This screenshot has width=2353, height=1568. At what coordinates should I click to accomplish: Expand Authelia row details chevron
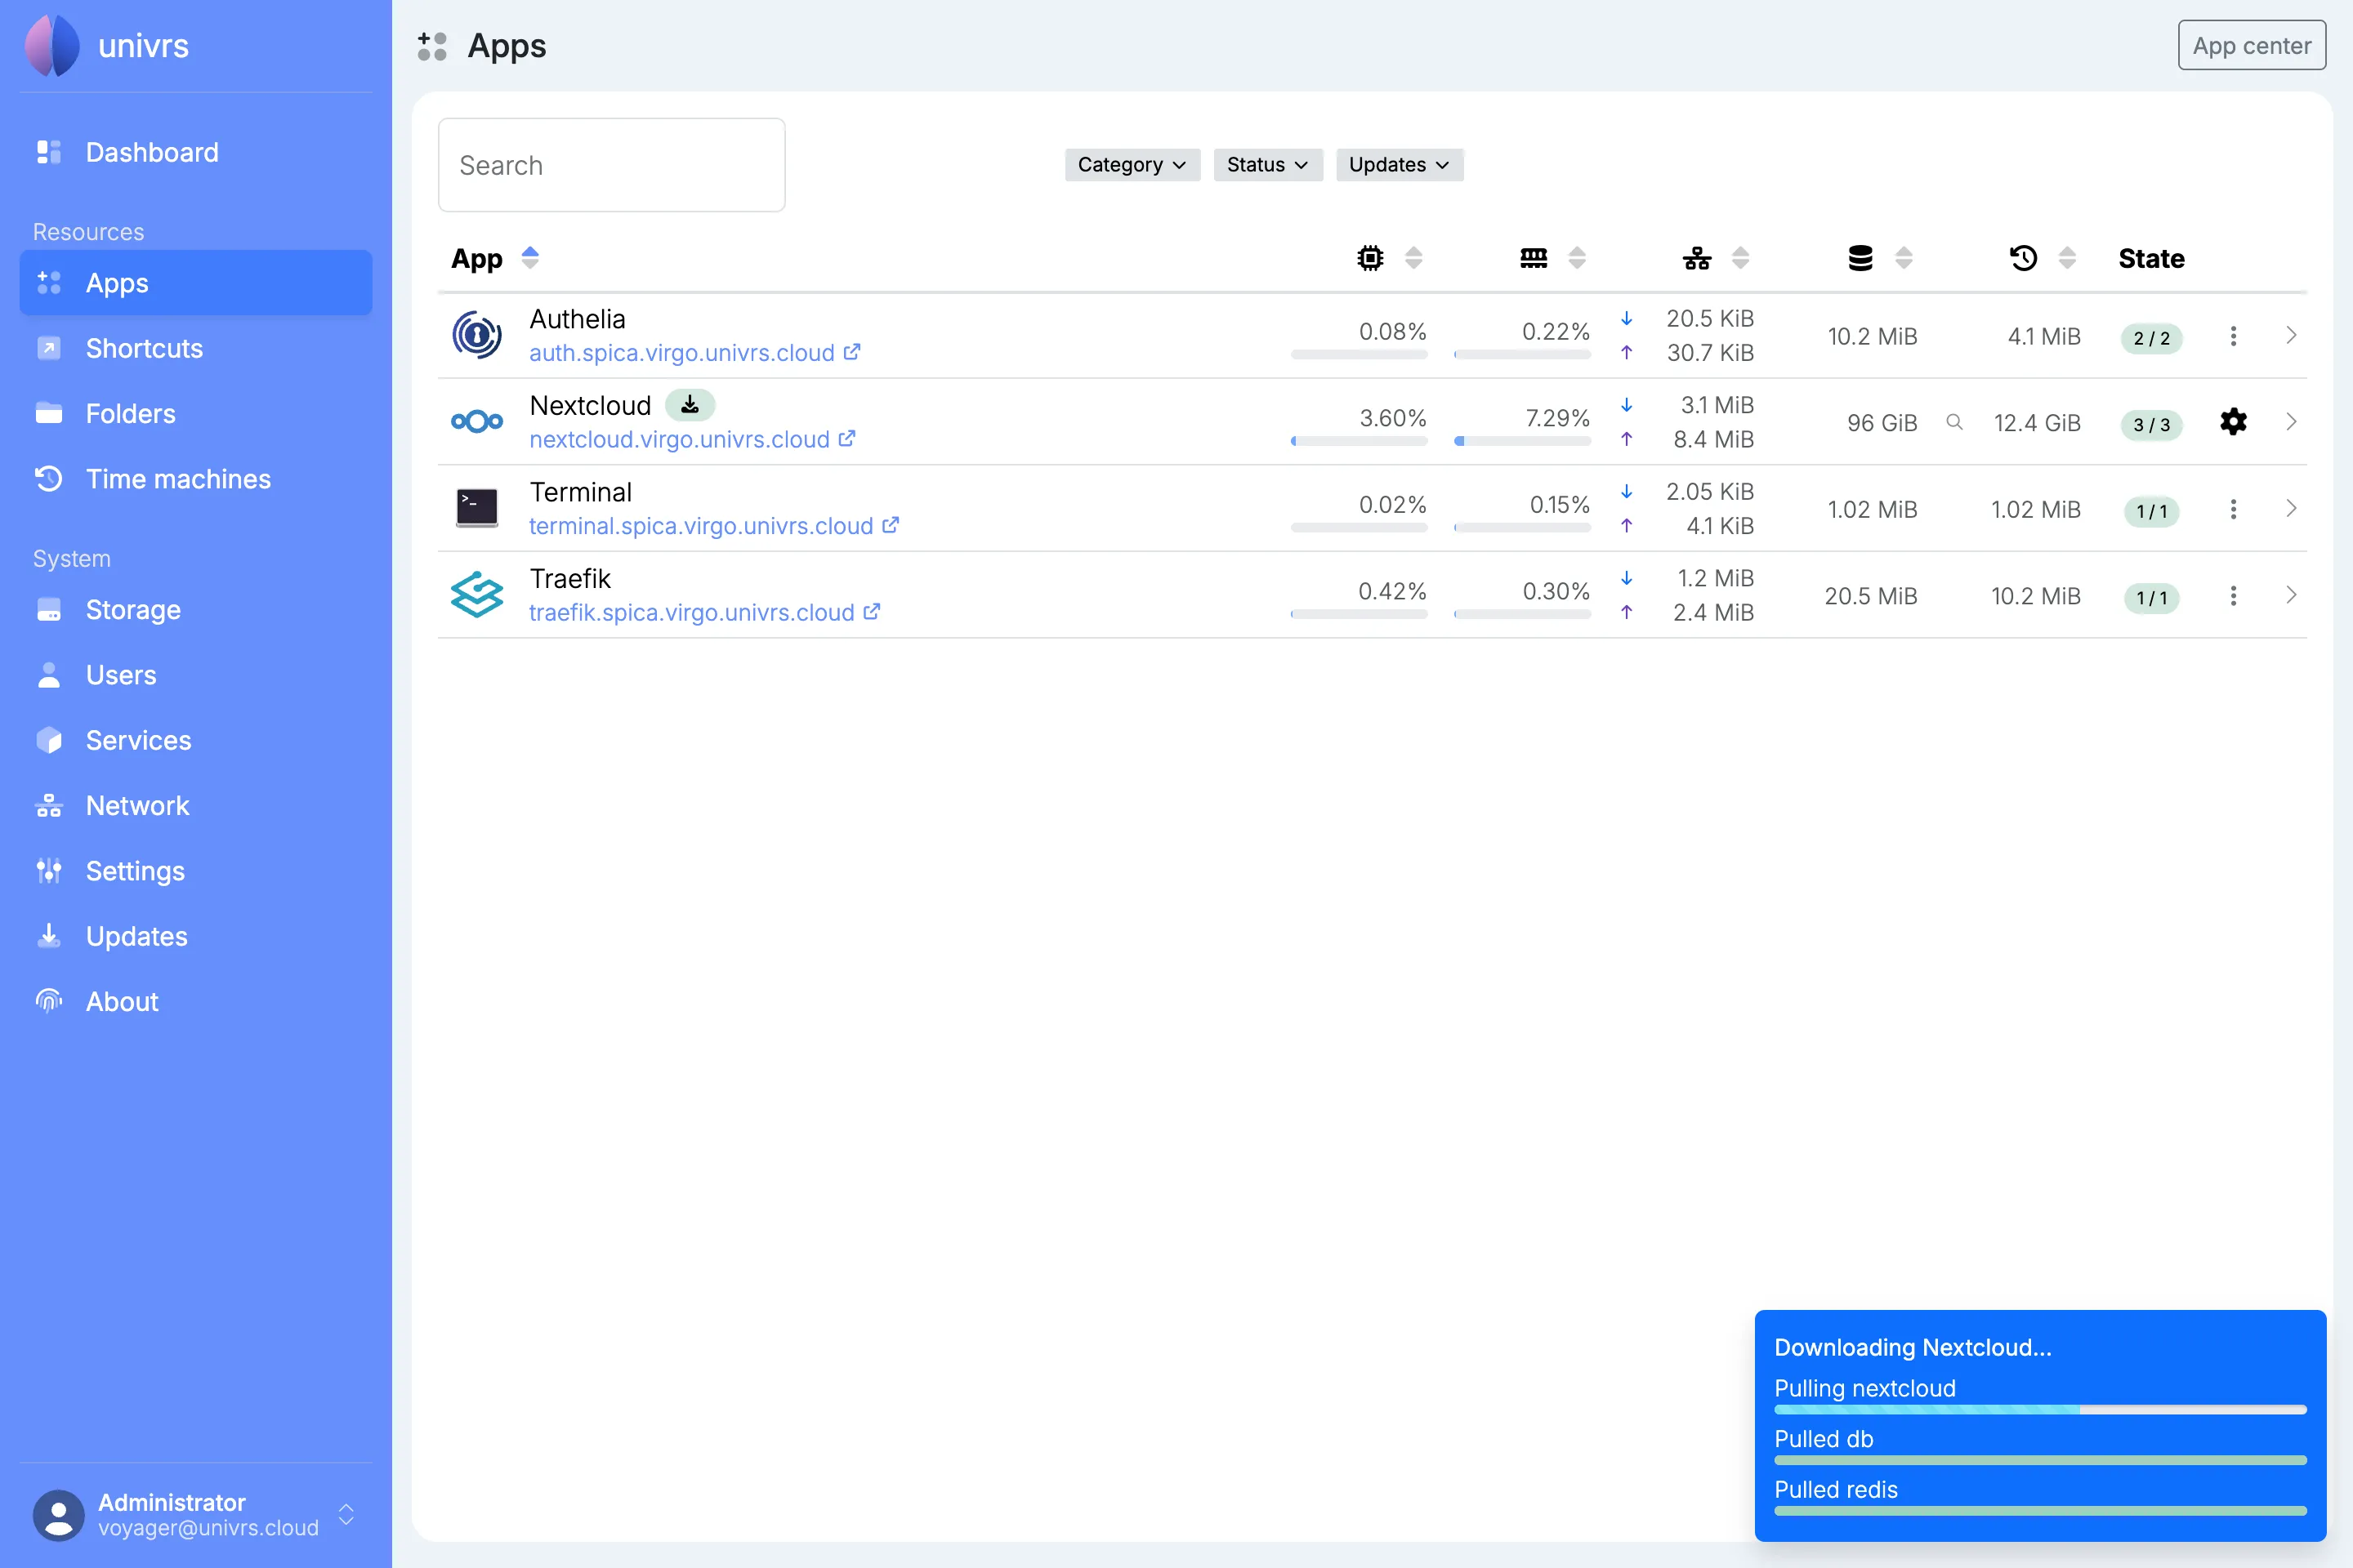[x=2291, y=335]
